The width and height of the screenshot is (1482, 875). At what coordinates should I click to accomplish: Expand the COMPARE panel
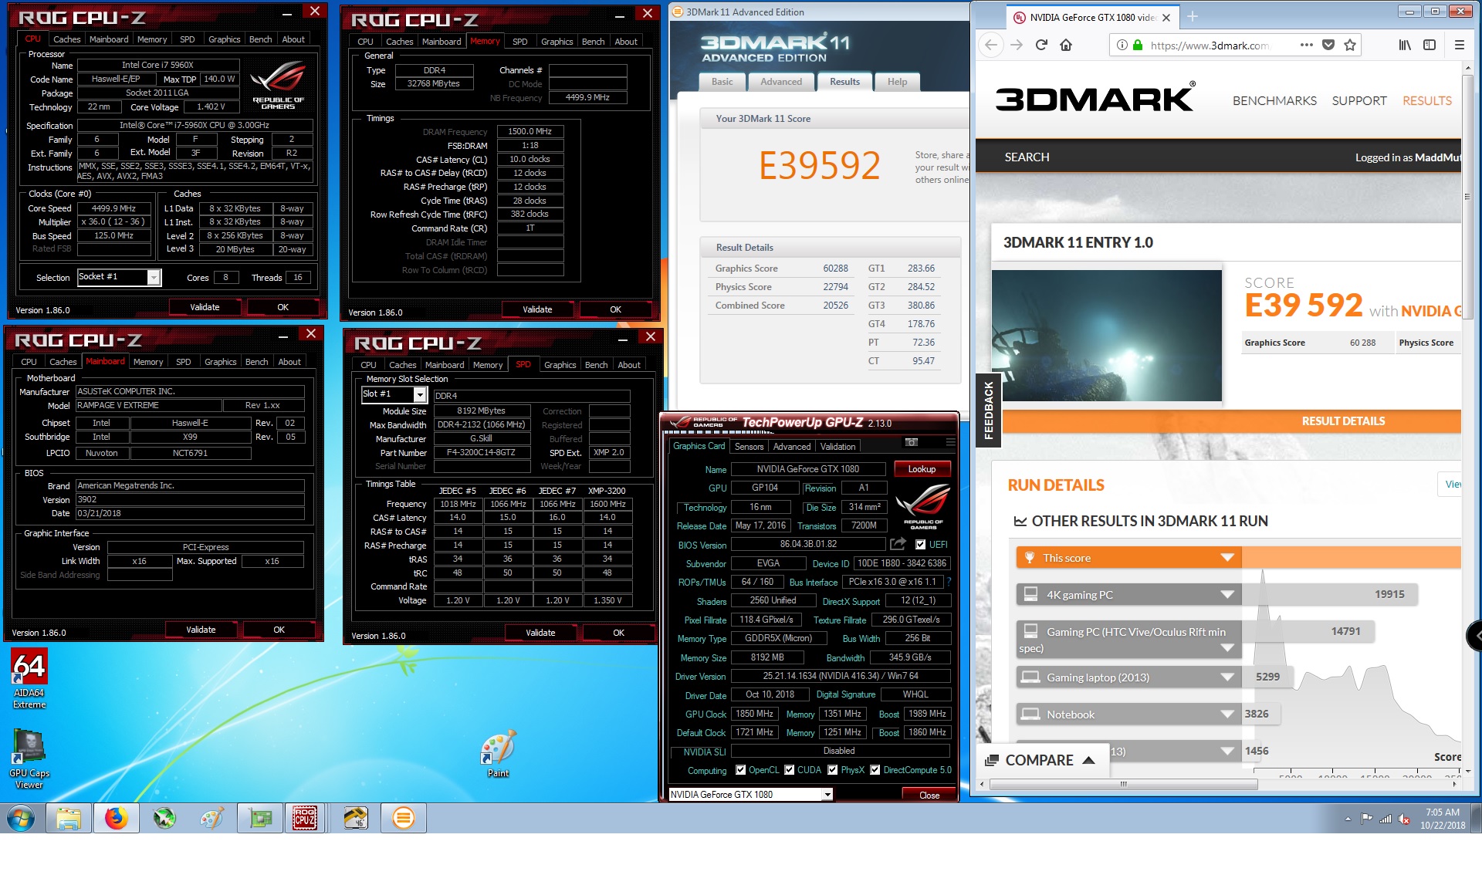pos(1041,760)
